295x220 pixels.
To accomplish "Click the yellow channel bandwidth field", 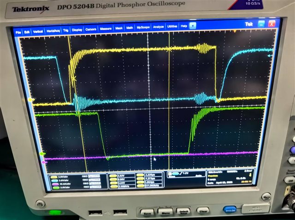I will (x=94, y=176).
